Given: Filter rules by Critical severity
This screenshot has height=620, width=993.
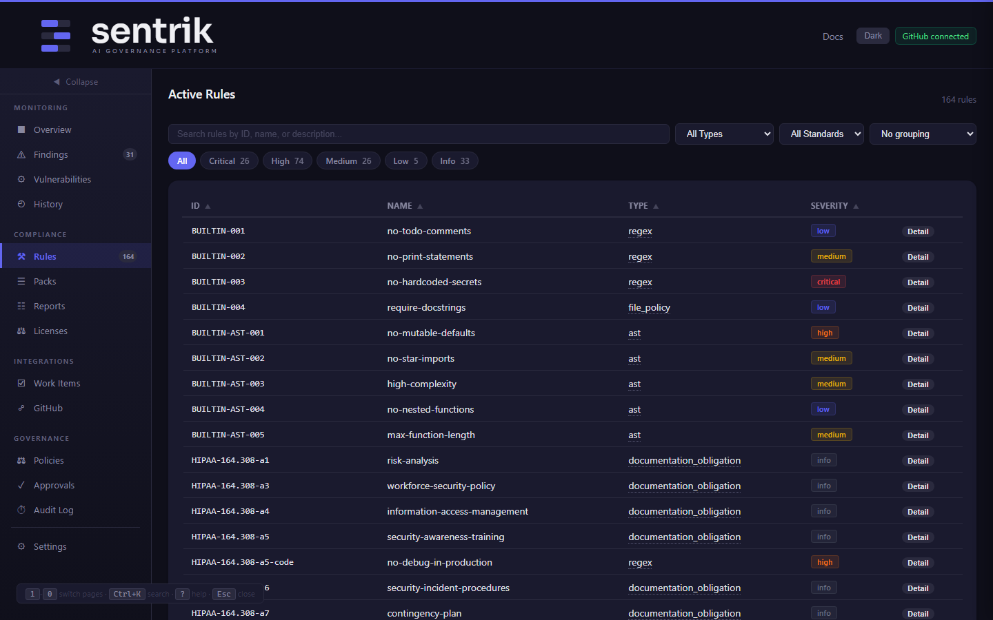Looking at the screenshot, I should pos(229,161).
